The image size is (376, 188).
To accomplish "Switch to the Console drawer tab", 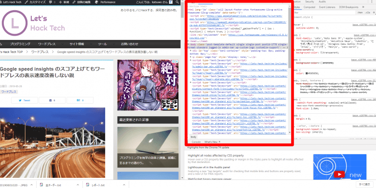I will (196, 142).
